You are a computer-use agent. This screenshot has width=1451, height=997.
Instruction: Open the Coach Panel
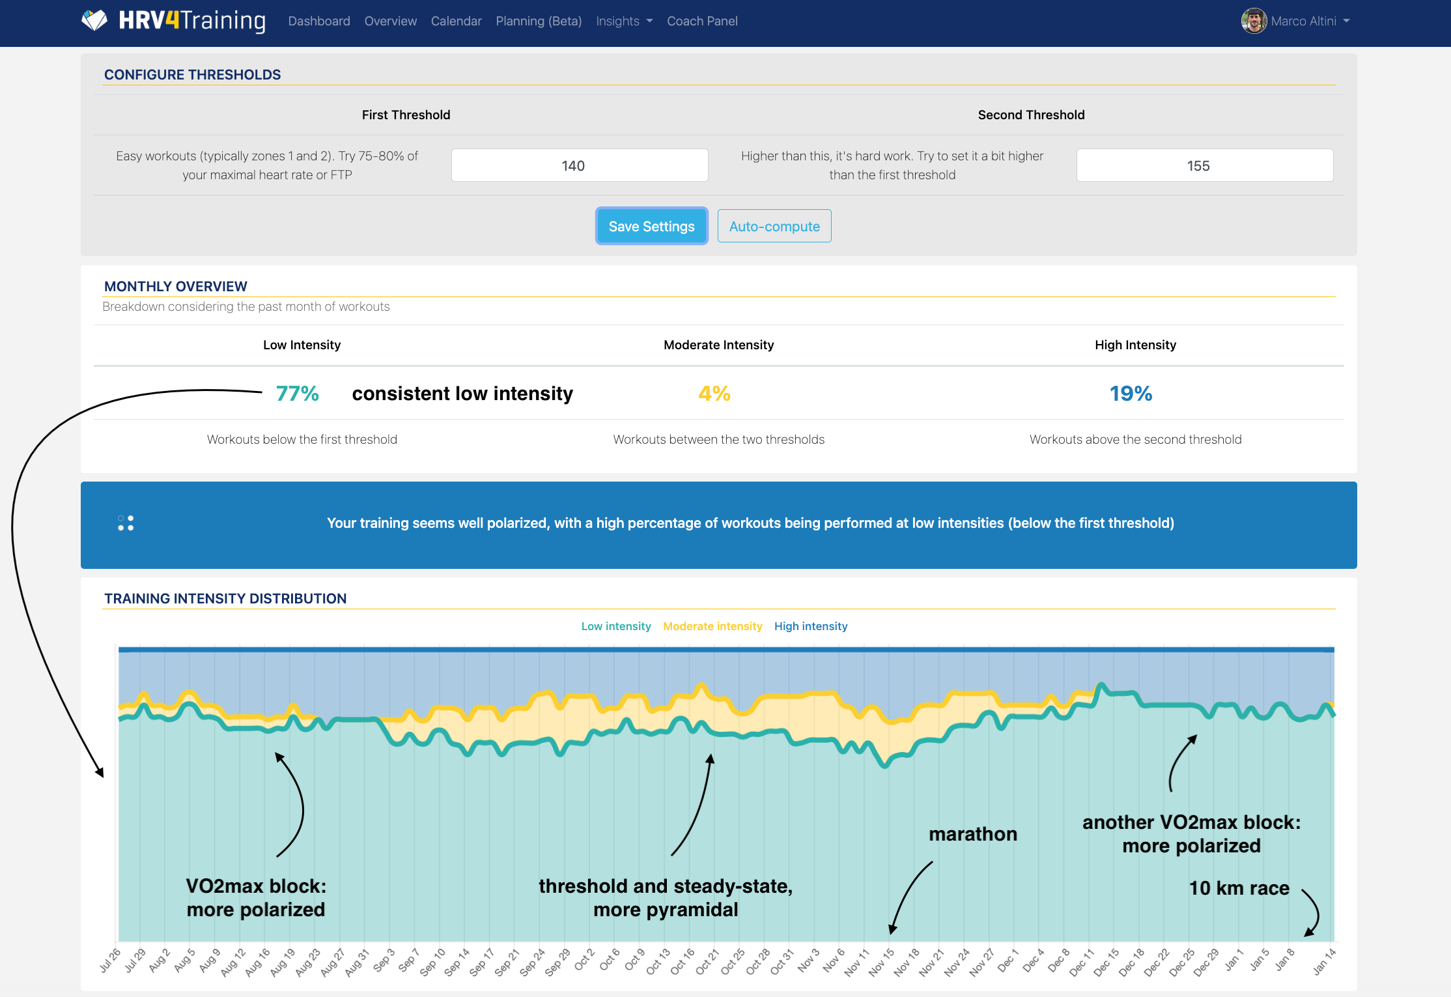(x=702, y=21)
